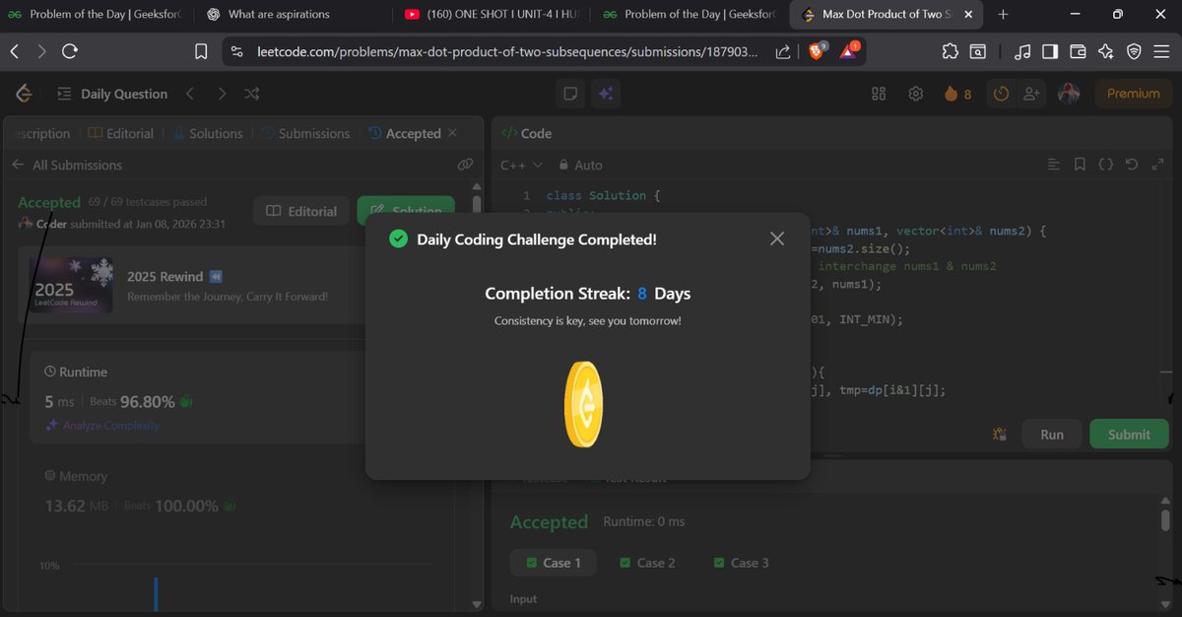
Task: Click the editor bookmark icon
Action: (x=1080, y=165)
